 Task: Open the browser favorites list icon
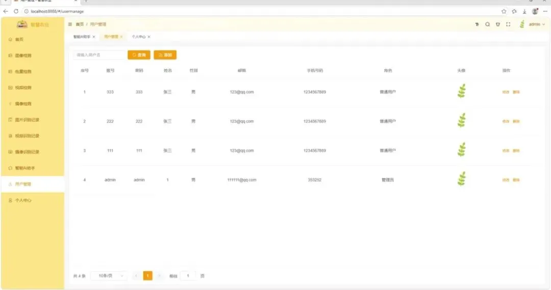click(514, 11)
